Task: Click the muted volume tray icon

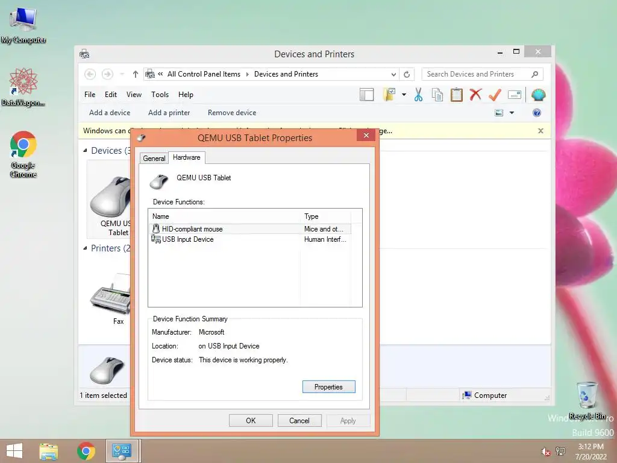Action: [545, 452]
